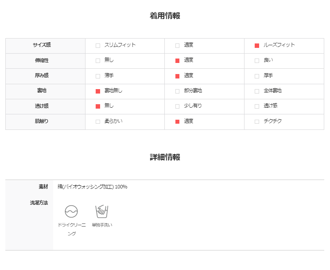Check the チクチク texture checkbox

tap(257, 122)
